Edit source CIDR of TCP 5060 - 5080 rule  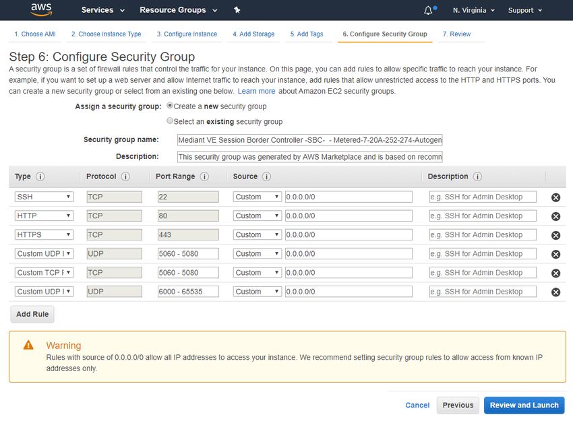coord(349,273)
